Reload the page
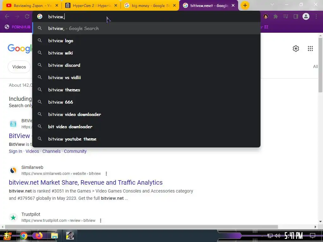This screenshot has height=242, width=323. [27, 16]
